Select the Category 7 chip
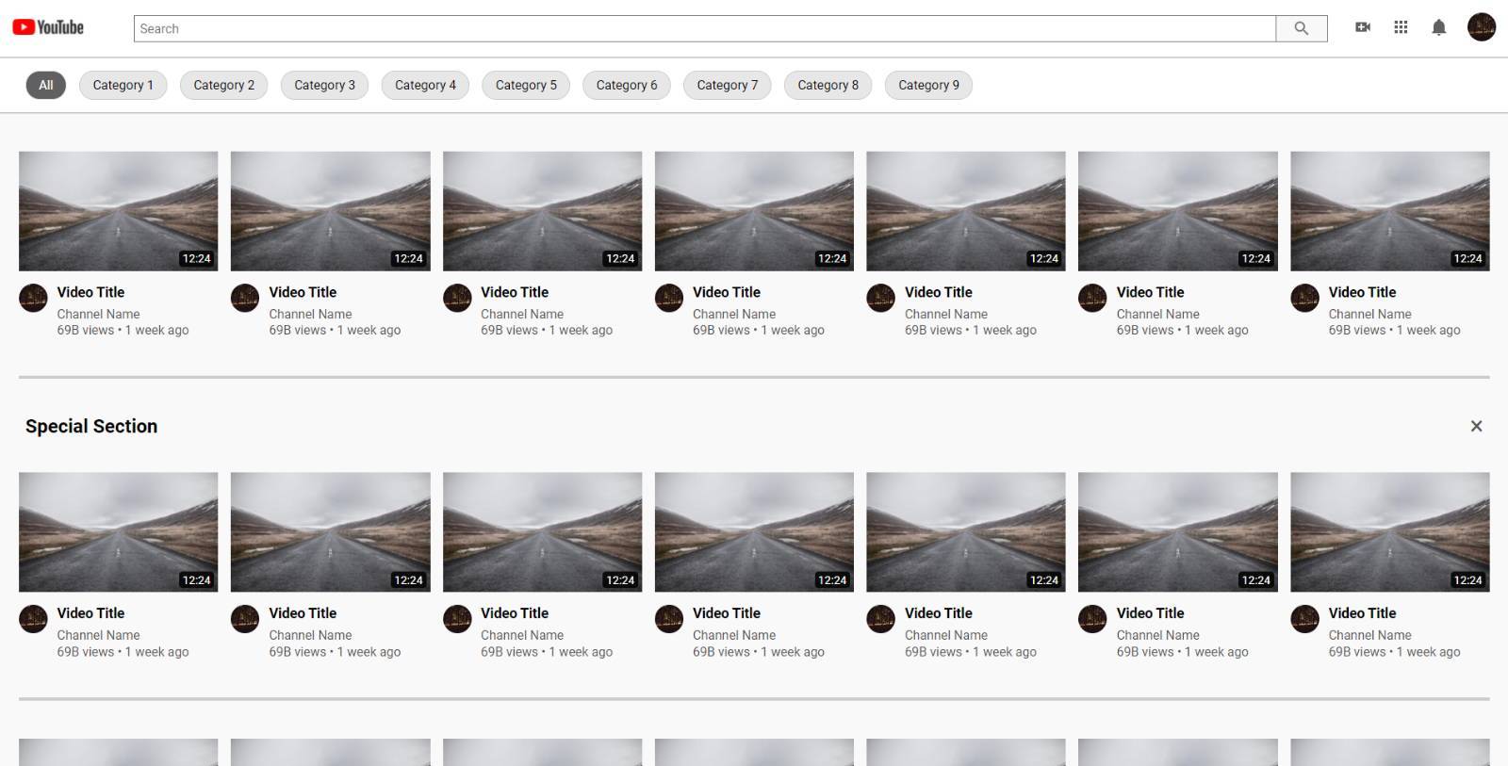The image size is (1508, 766). (x=727, y=85)
